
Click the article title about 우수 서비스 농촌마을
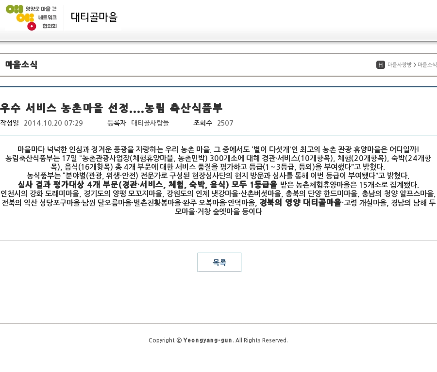111,108
